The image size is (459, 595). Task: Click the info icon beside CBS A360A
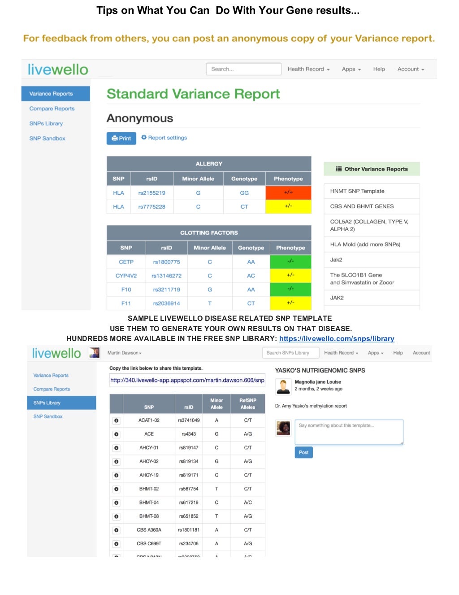(x=117, y=530)
